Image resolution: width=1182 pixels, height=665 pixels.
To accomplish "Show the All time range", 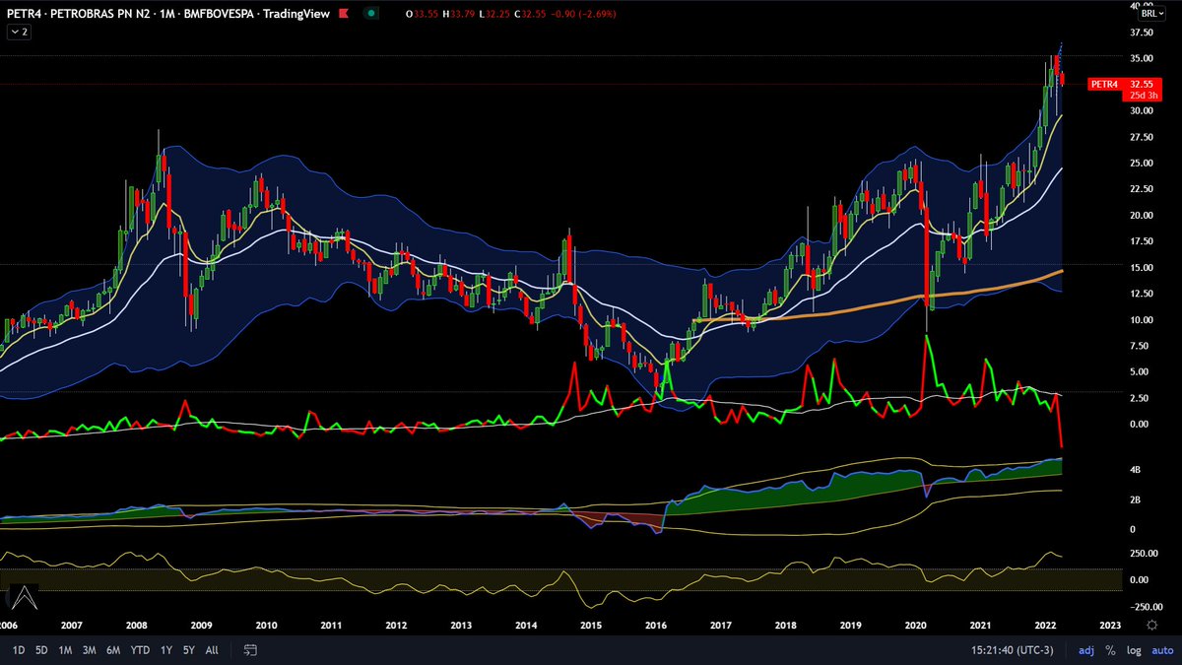I will (212, 650).
